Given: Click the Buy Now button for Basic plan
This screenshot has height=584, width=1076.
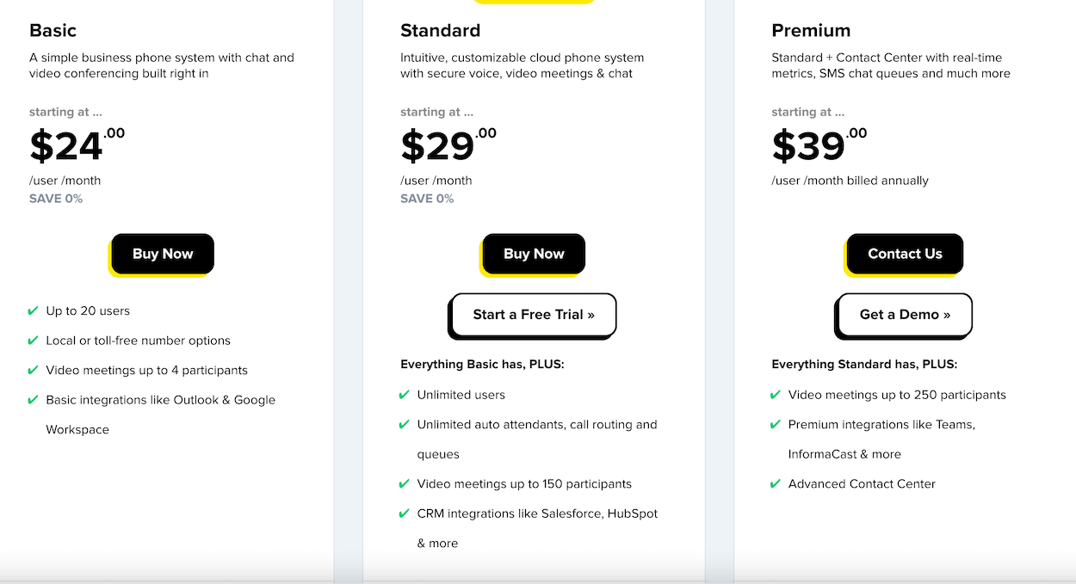Looking at the screenshot, I should coord(163,254).
